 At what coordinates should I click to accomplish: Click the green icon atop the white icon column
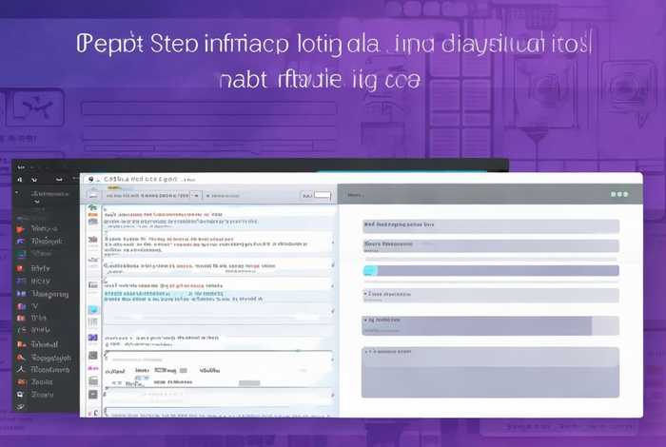point(92,207)
